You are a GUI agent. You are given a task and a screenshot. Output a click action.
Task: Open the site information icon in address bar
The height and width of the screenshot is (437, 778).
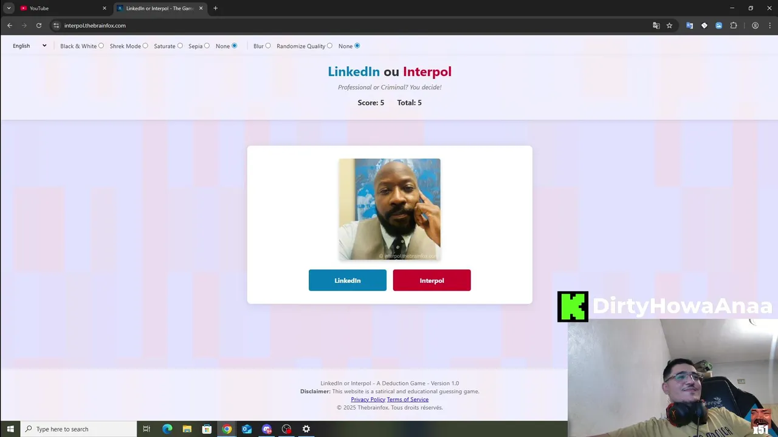point(57,25)
